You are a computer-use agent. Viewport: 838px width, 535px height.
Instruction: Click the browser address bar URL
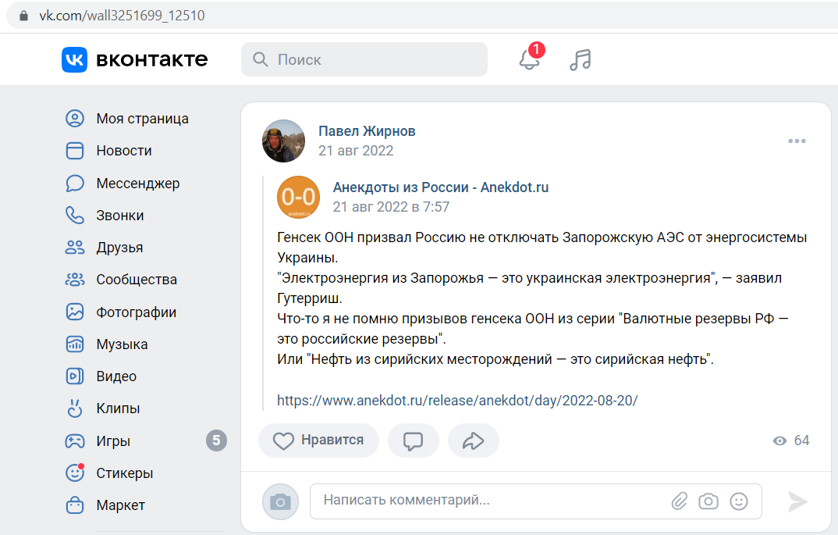tap(122, 16)
